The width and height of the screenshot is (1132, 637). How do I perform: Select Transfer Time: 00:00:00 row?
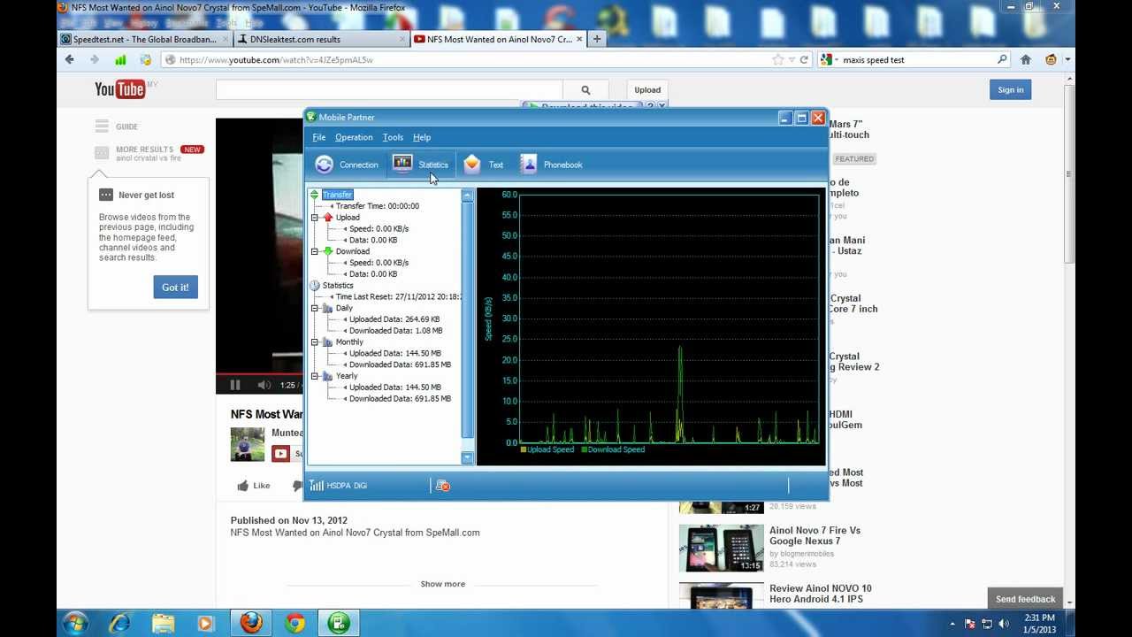pos(378,206)
